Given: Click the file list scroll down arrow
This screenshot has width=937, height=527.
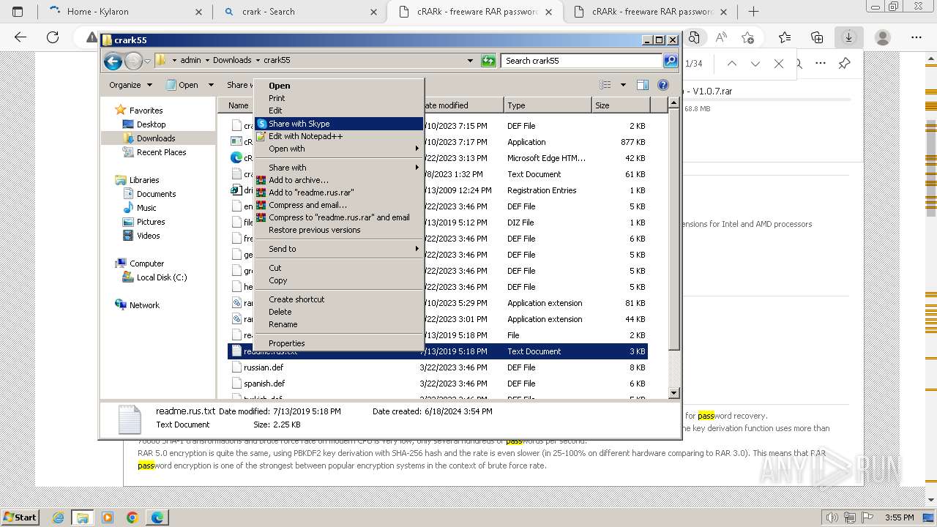Looking at the screenshot, I should 674,393.
